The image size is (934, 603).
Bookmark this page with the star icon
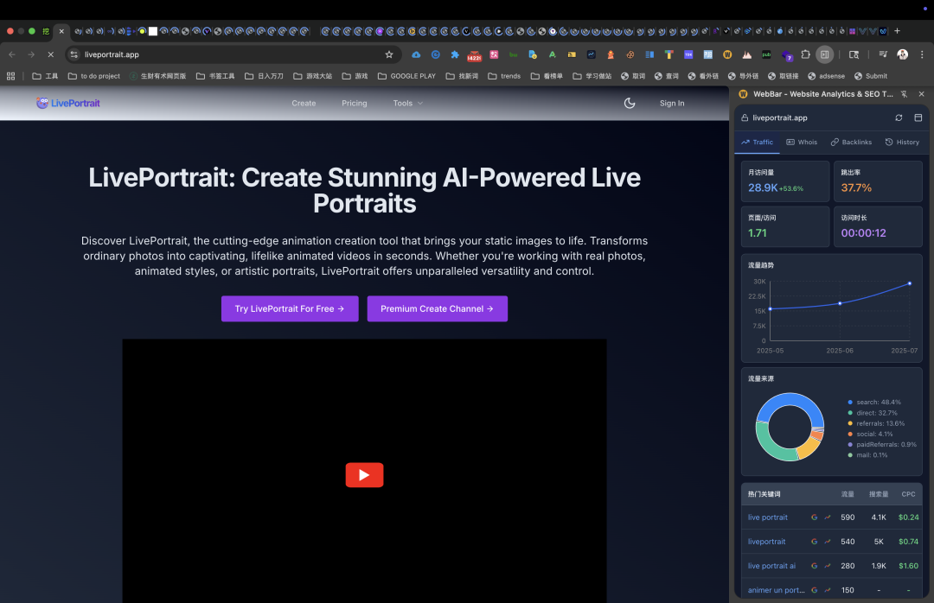[389, 54]
